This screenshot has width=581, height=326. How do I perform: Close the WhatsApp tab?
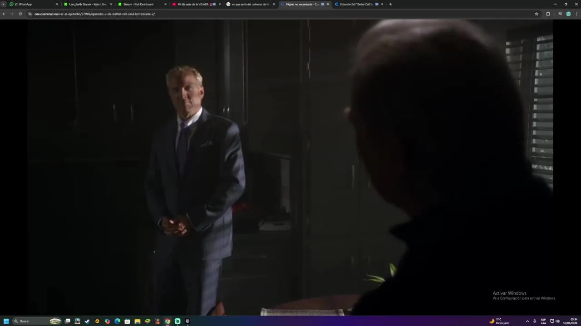point(57,4)
